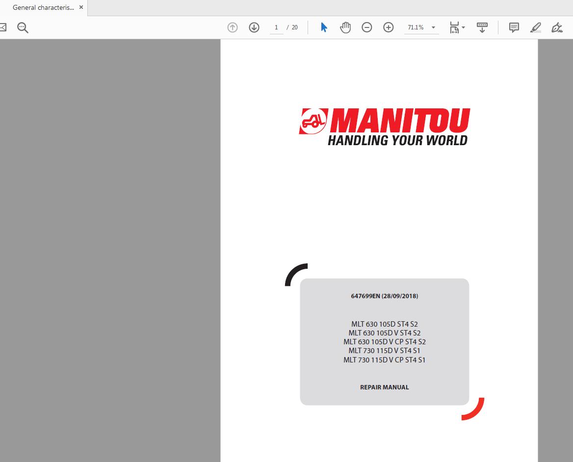Go to next page arrow
The width and height of the screenshot is (573, 462).
coord(254,27)
